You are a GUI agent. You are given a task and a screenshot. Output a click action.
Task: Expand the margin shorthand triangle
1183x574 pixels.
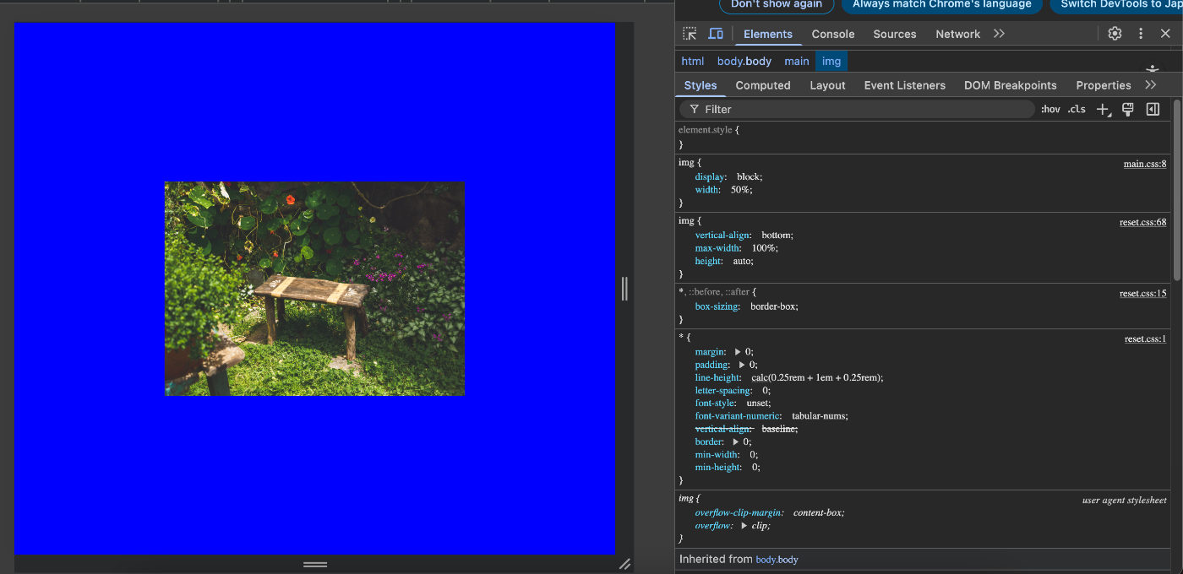coord(738,351)
